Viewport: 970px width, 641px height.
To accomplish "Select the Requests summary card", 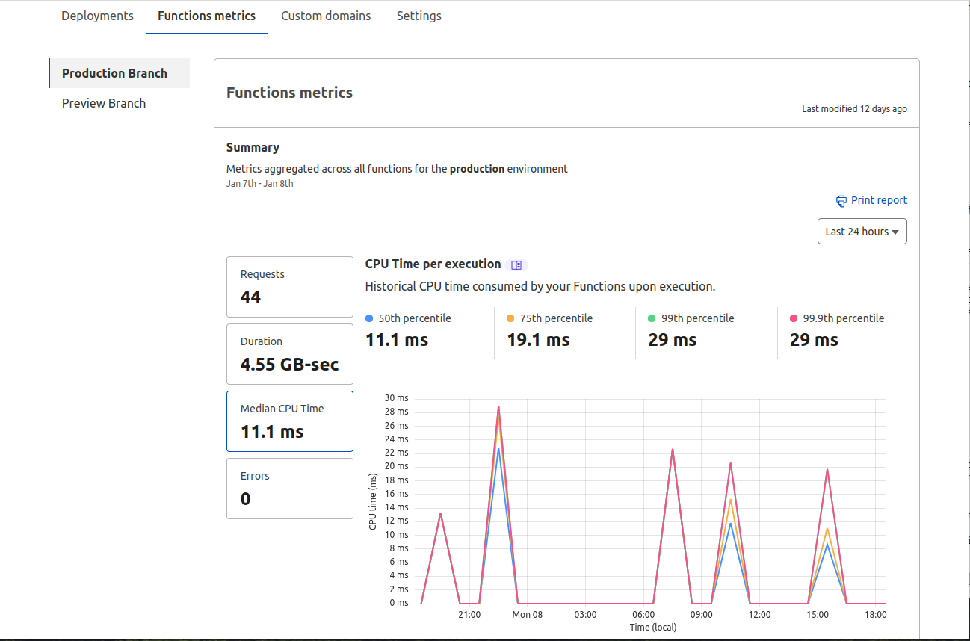I will [x=289, y=287].
